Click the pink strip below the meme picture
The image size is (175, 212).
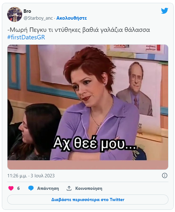[x=88, y=165]
